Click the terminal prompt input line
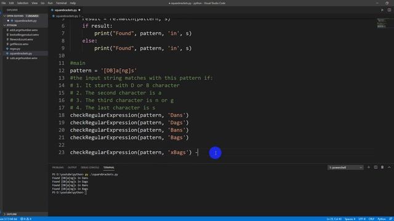The height and width of the screenshot is (221, 394). click(70, 192)
